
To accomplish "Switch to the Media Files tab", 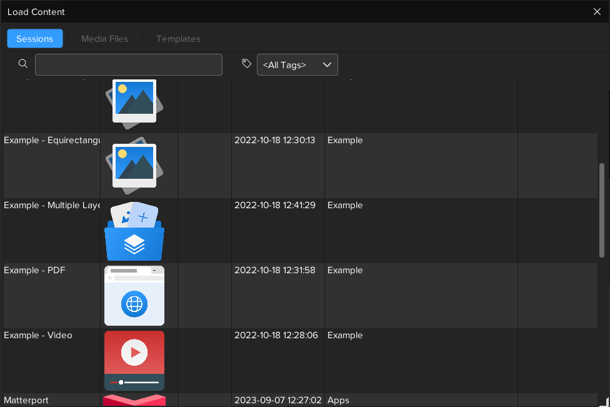I will (104, 39).
